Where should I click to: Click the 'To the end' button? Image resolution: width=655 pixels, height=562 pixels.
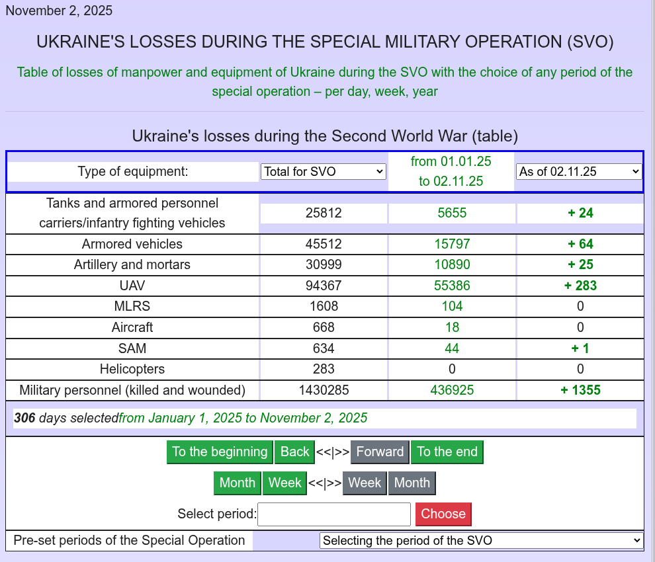click(x=447, y=452)
